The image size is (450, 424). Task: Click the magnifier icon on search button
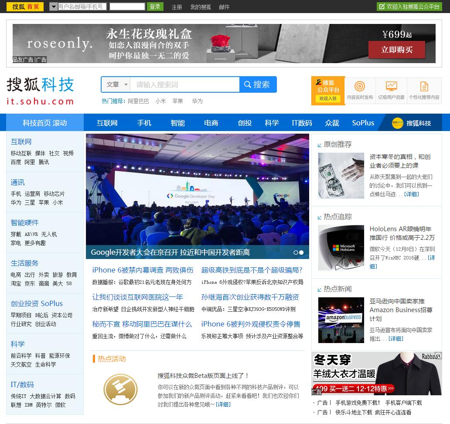point(247,84)
